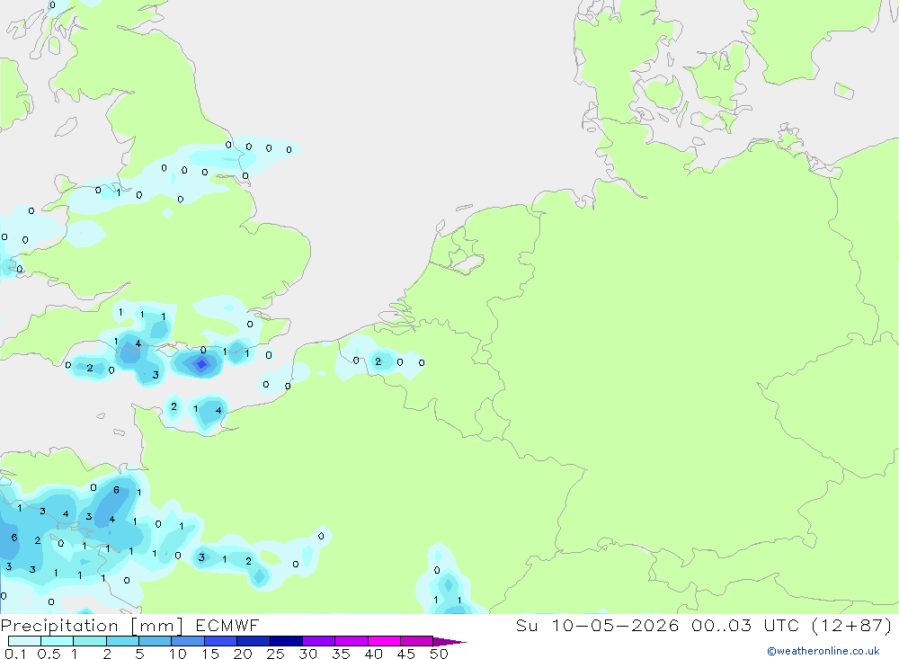Click the legend tick label '40'
This screenshot has height=659, width=899.
click(x=373, y=654)
